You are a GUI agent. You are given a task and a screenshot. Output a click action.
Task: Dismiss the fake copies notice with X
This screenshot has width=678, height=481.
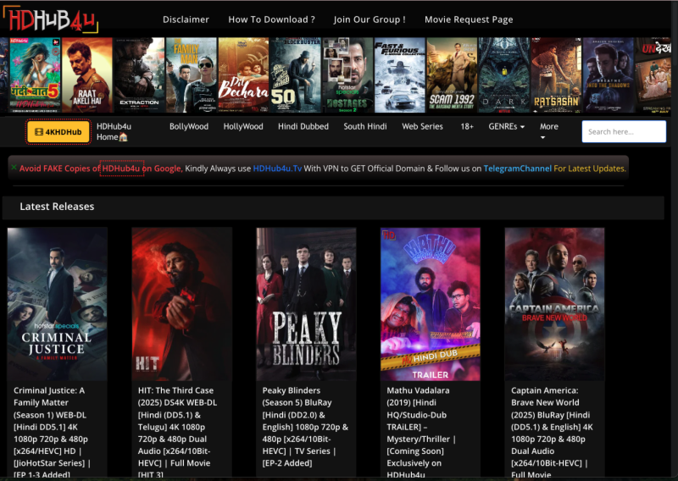(14, 167)
